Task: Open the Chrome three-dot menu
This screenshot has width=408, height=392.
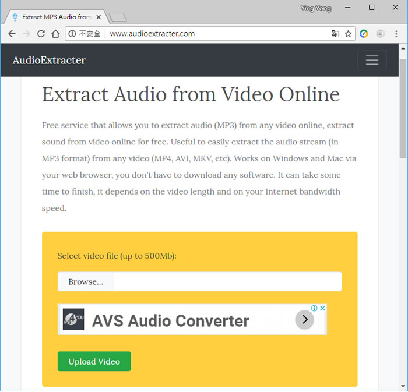Action: click(396, 34)
